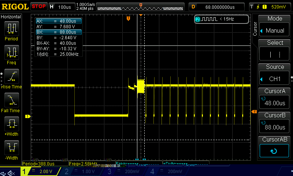Select the Period measurement icon
Screen dimensions: 293x176
pos(12,29)
